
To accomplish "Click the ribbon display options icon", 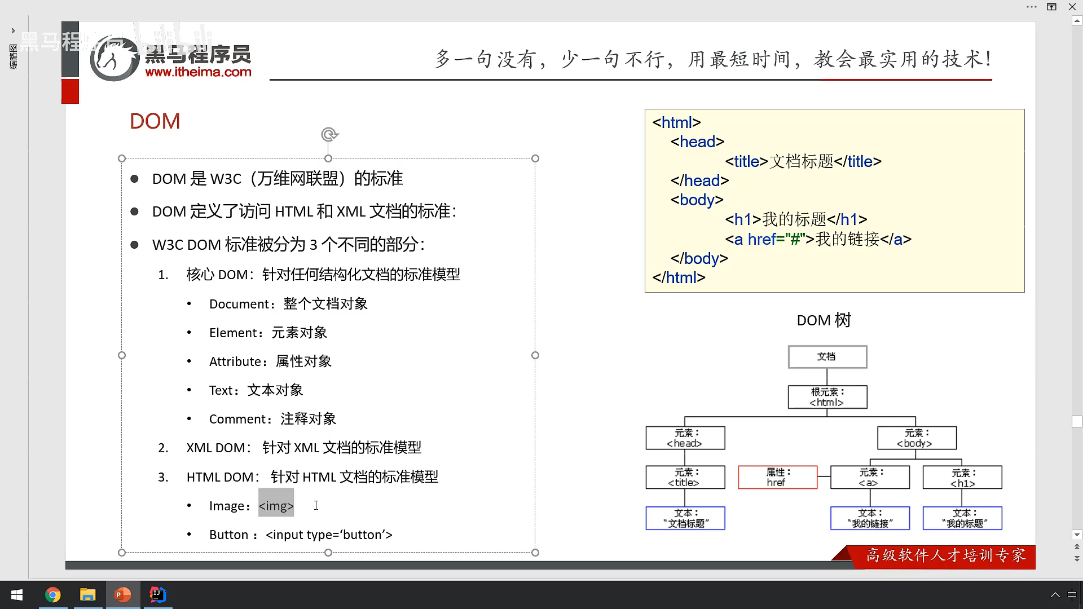I will (1051, 7).
